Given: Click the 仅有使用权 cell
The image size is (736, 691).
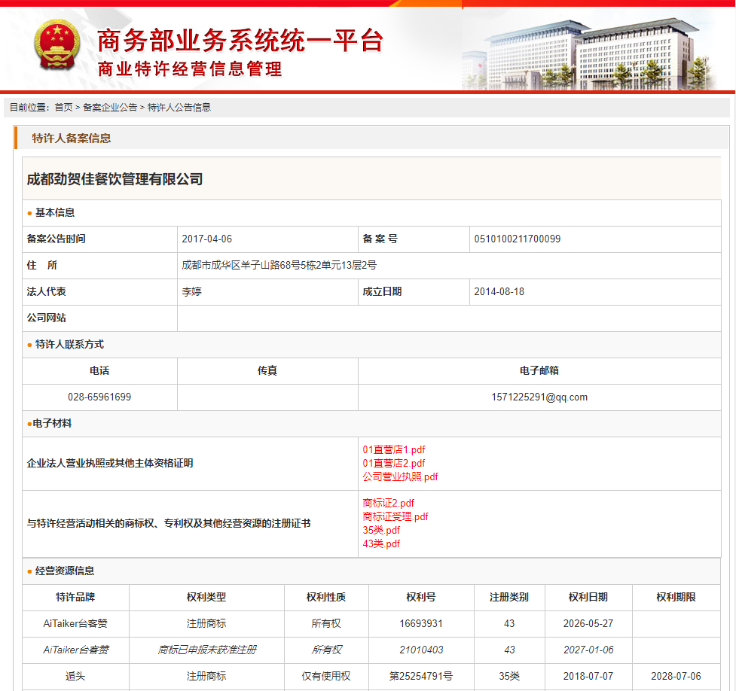Looking at the screenshot, I should [326, 676].
